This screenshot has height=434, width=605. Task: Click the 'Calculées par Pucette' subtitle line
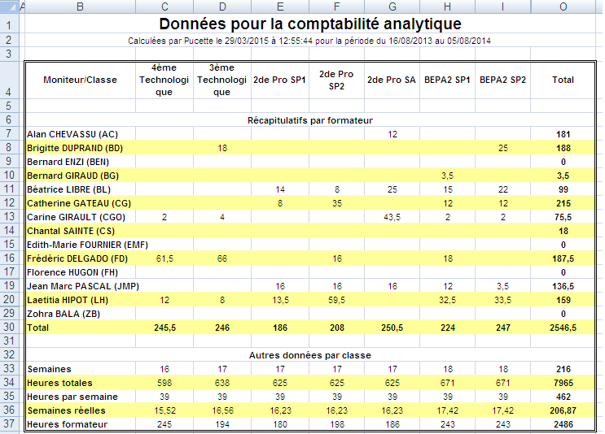pos(309,41)
